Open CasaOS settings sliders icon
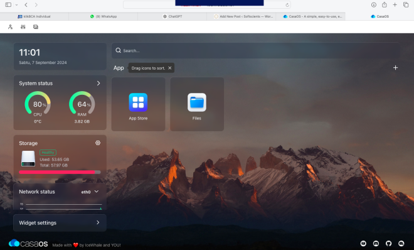Viewport: 414px width, 250px height. click(x=23, y=26)
